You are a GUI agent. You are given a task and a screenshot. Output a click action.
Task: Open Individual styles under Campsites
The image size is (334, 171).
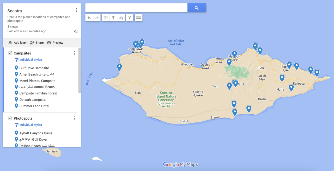coord(30,60)
